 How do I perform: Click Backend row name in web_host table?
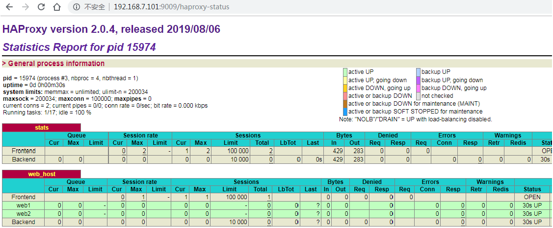click(x=23, y=222)
